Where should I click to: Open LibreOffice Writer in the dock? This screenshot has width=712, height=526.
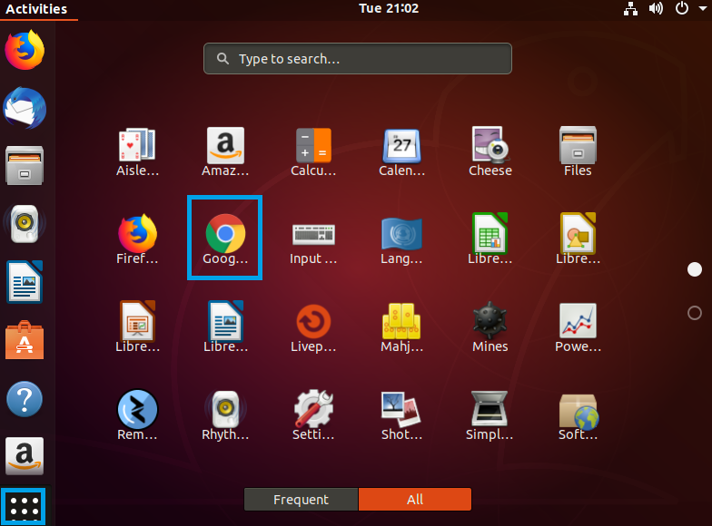click(x=25, y=281)
